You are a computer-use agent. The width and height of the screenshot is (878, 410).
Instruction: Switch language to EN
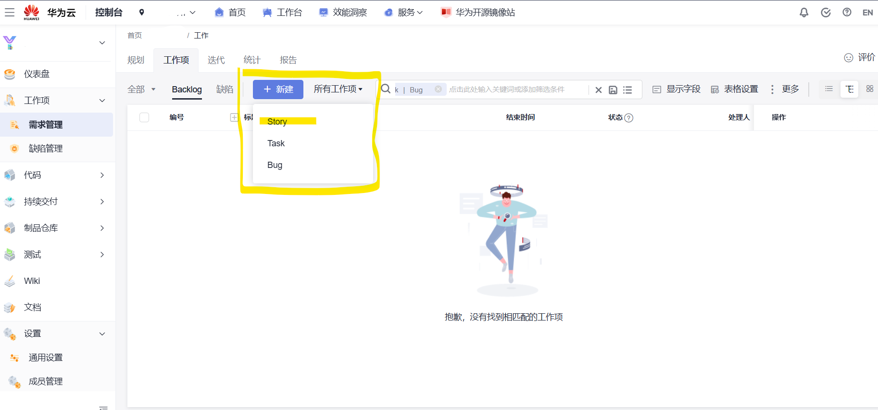point(867,13)
